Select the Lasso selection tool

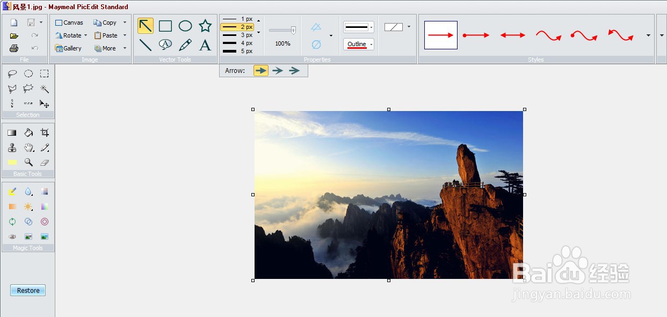pyautogui.click(x=12, y=74)
